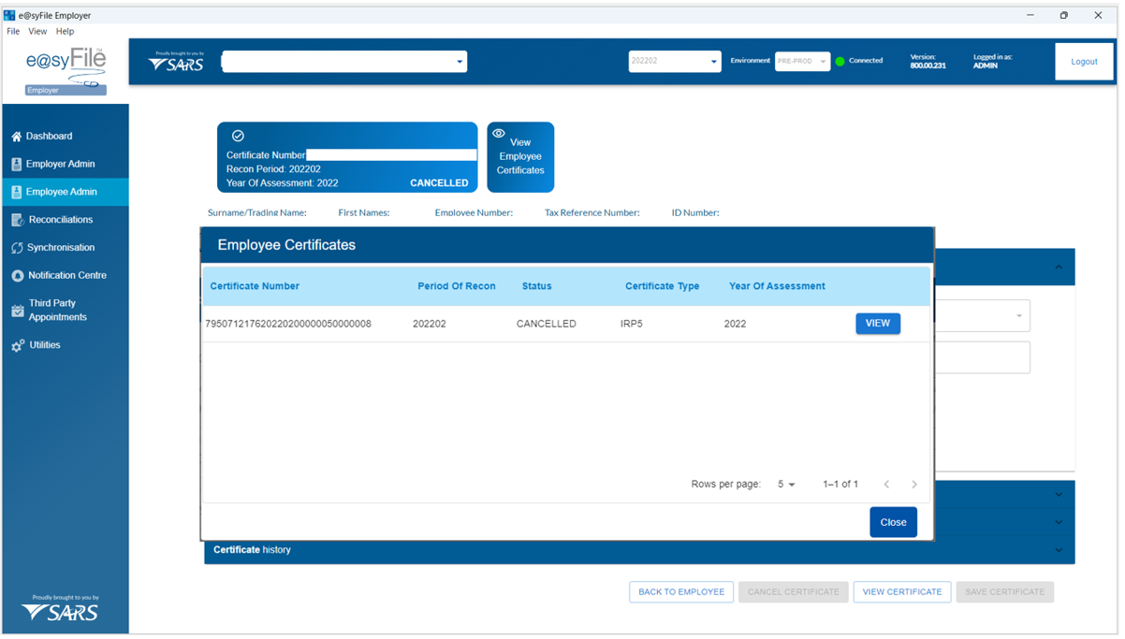The width and height of the screenshot is (1125, 639).
Task: Expand the Certificate history section
Action: (1059, 550)
